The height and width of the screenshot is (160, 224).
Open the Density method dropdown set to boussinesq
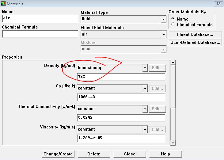coord(145,68)
